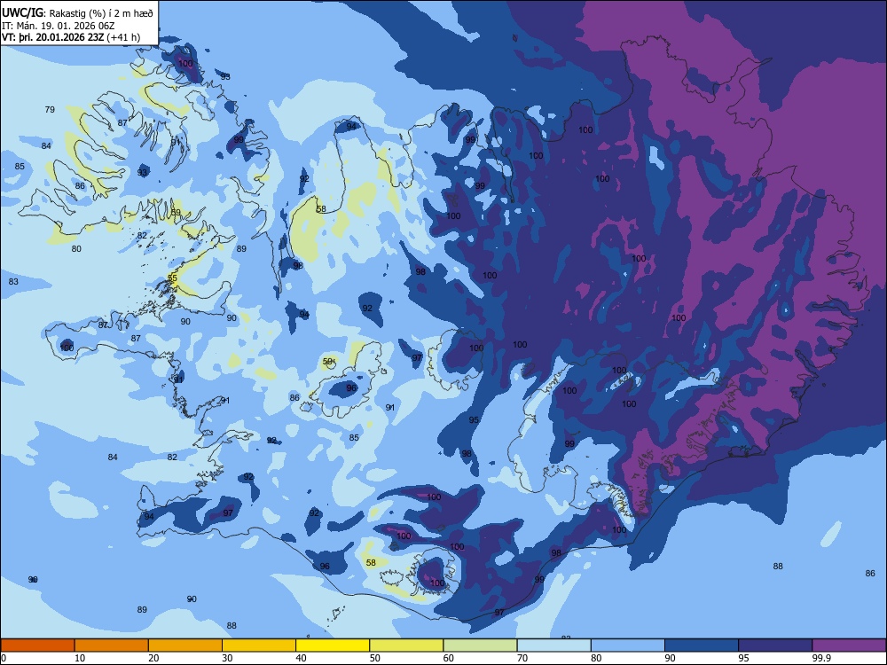Click the '30' legend tick label

227,658
